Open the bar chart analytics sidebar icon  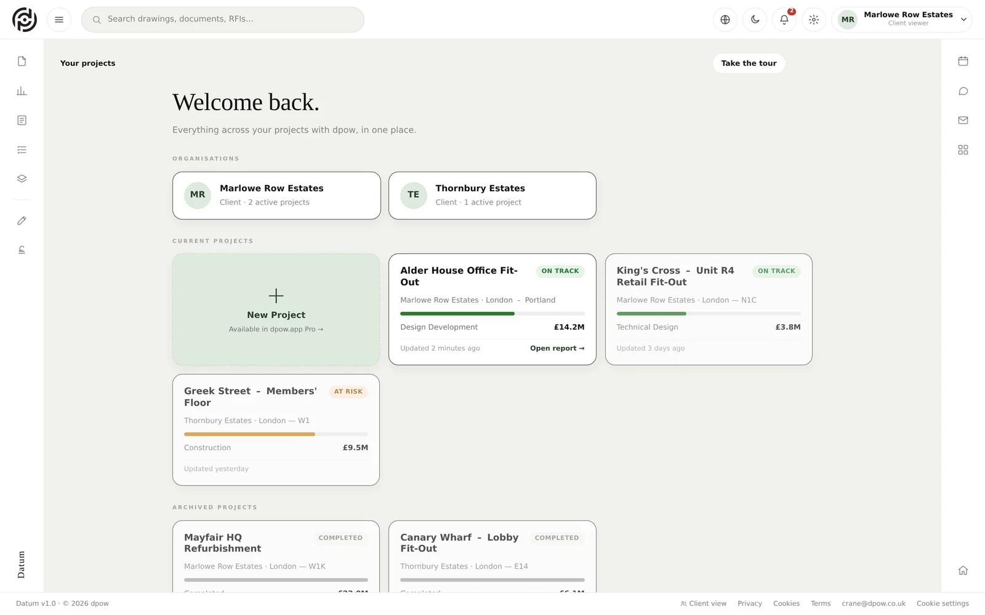[22, 91]
